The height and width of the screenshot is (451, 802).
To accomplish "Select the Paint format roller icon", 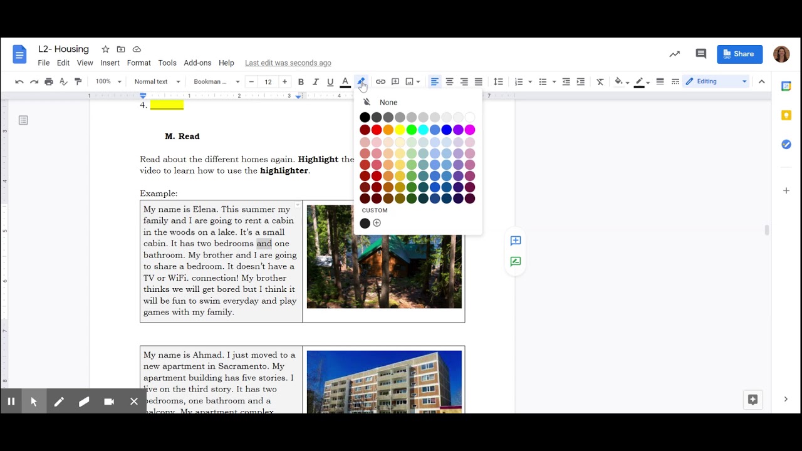I will [x=78, y=81].
